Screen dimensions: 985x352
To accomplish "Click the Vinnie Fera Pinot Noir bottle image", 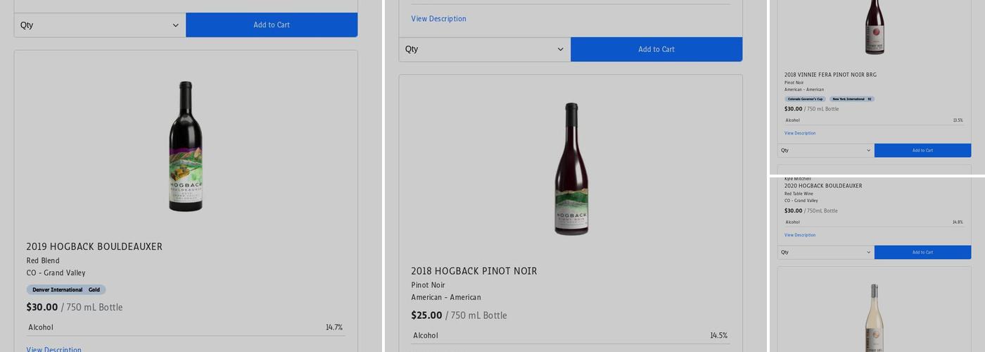I will (x=874, y=27).
